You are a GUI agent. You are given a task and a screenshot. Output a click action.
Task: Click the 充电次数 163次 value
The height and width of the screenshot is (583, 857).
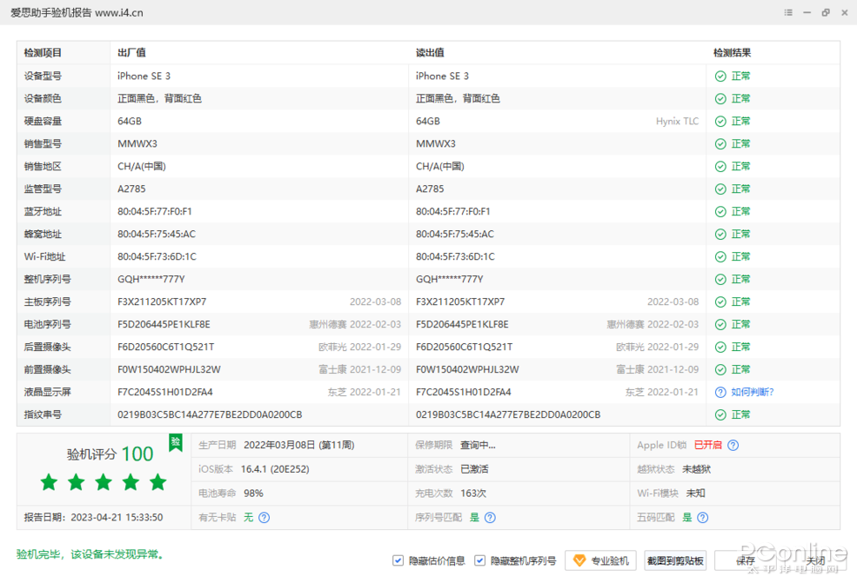(x=473, y=493)
